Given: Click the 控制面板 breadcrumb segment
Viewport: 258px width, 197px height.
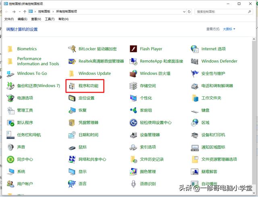Looking at the screenshot, I should click(44, 12).
